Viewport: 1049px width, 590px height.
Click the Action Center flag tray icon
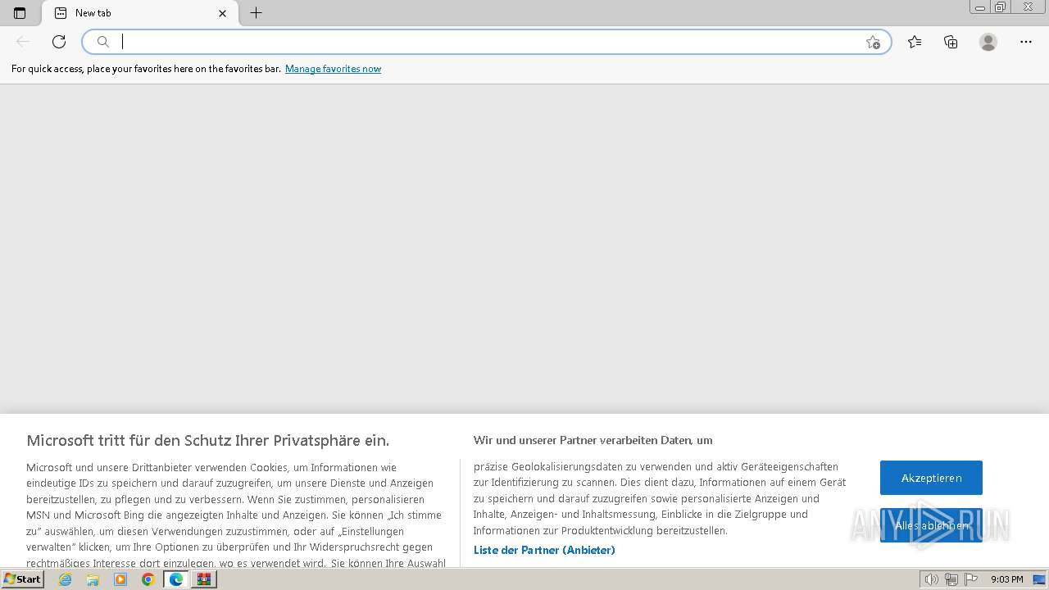coord(971,579)
